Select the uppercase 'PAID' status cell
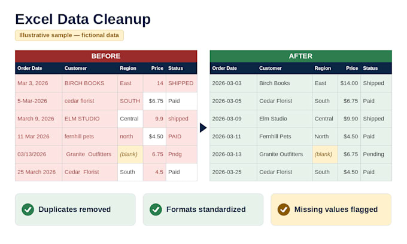The width and height of the screenshot is (407, 244). 181,137
